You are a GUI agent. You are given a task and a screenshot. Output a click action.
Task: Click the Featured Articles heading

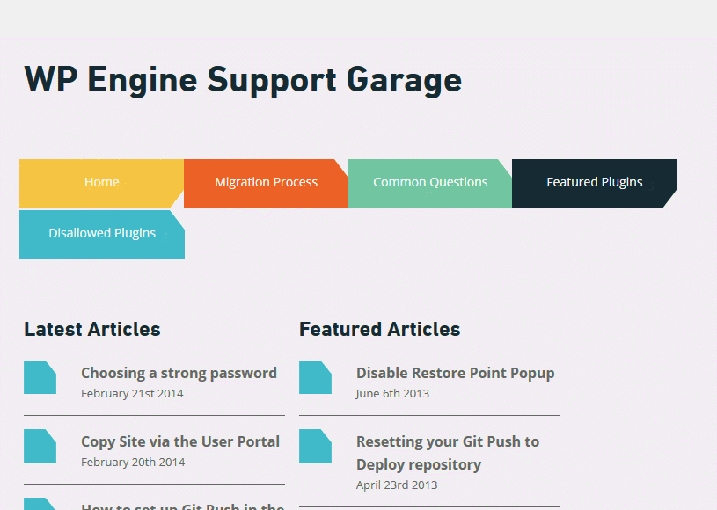(379, 330)
